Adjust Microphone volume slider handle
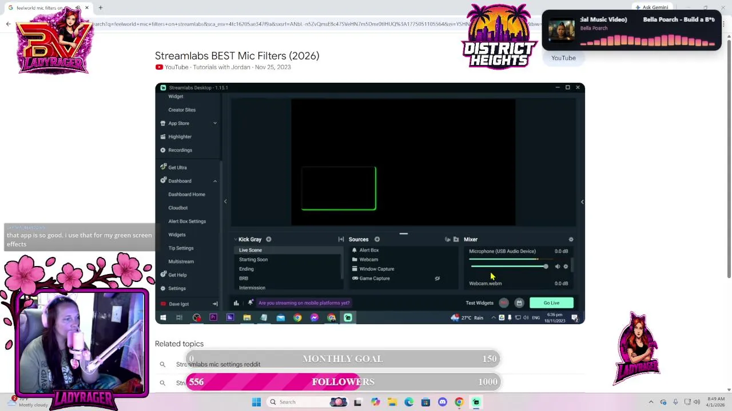Screen dimensions: 732x411 tap(546, 267)
